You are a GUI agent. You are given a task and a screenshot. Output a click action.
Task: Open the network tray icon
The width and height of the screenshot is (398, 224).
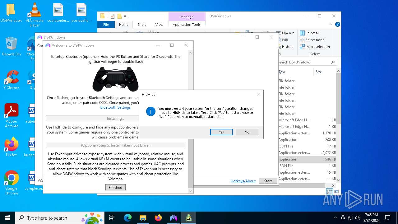click(350, 218)
